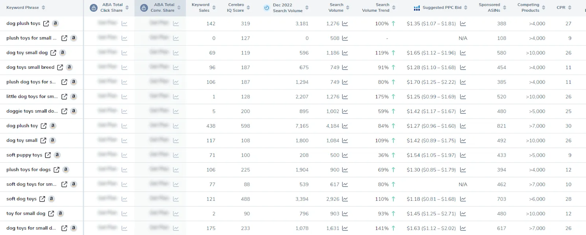This screenshot has width=586, height=235.
Task: Click search volume trend 141%
Action: point(382,228)
